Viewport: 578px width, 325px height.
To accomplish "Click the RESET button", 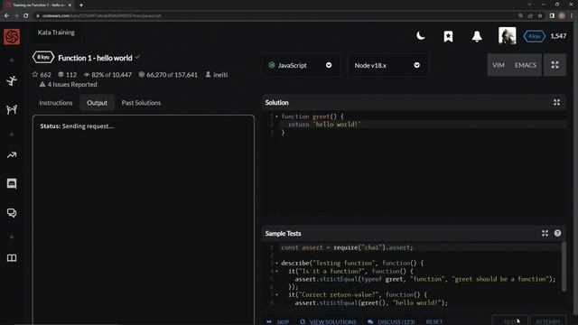I will pyautogui.click(x=433, y=321).
